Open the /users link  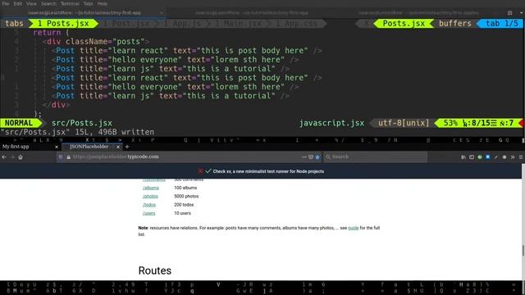(148, 213)
